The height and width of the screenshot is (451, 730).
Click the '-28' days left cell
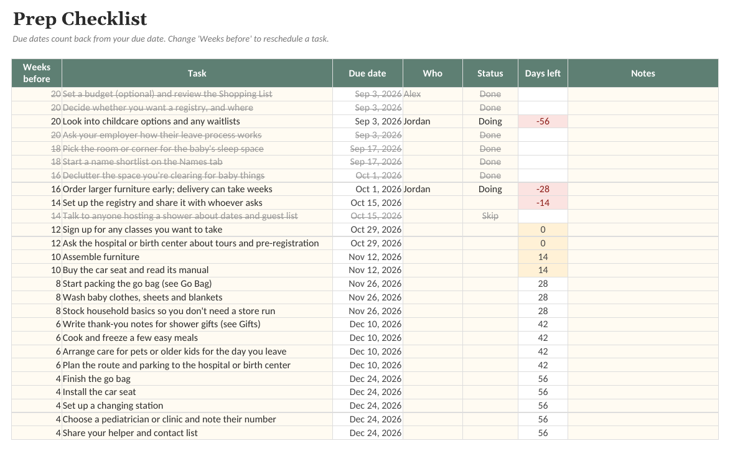point(543,189)
